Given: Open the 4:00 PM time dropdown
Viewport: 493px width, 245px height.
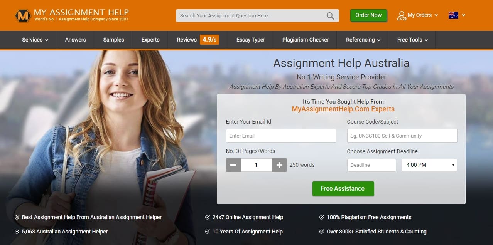Looking at the screenshot, I should click(429, 165).
